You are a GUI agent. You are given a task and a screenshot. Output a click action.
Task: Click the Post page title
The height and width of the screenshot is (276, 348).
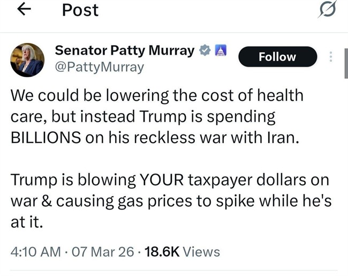[80, 10]
